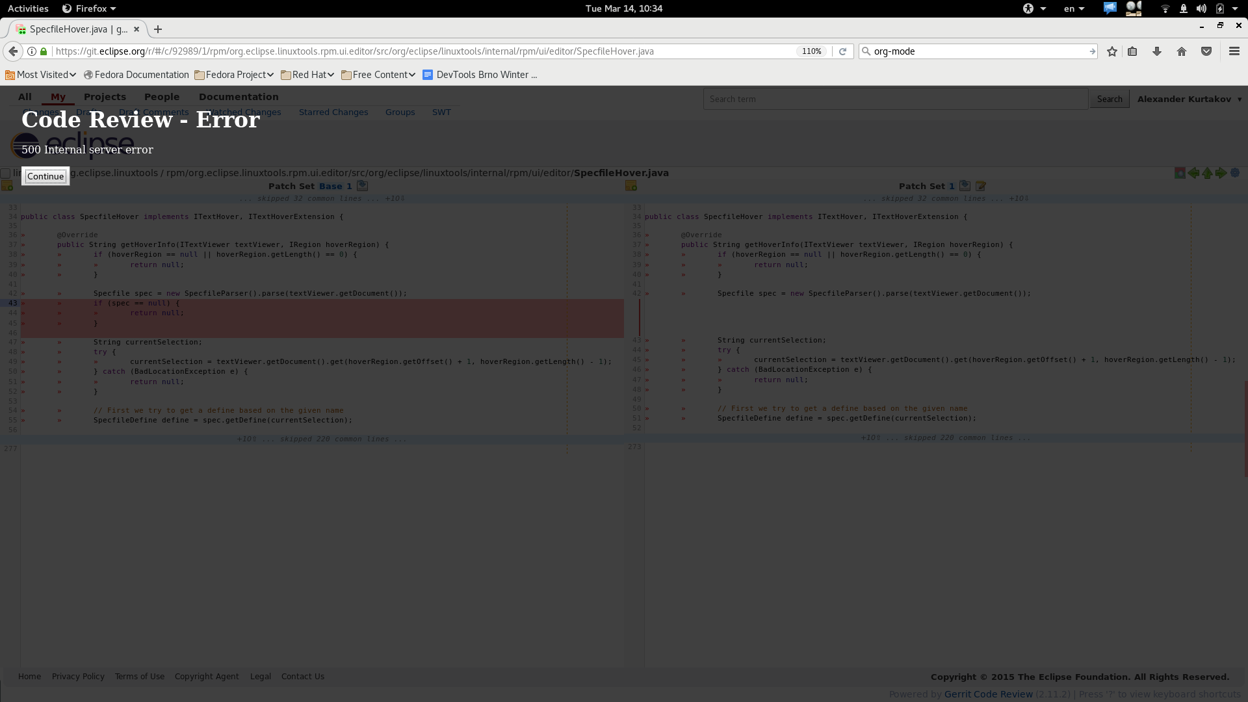1248x702 pixels.
Task: Go up to change with green arrow
Action: point(1207,173)
